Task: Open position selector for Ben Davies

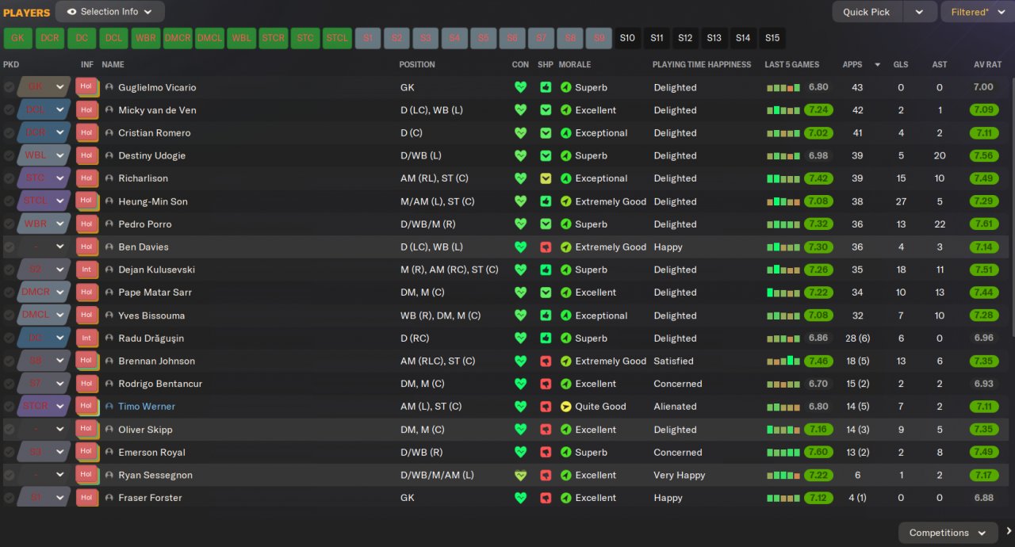Action: tap(44, 247)
